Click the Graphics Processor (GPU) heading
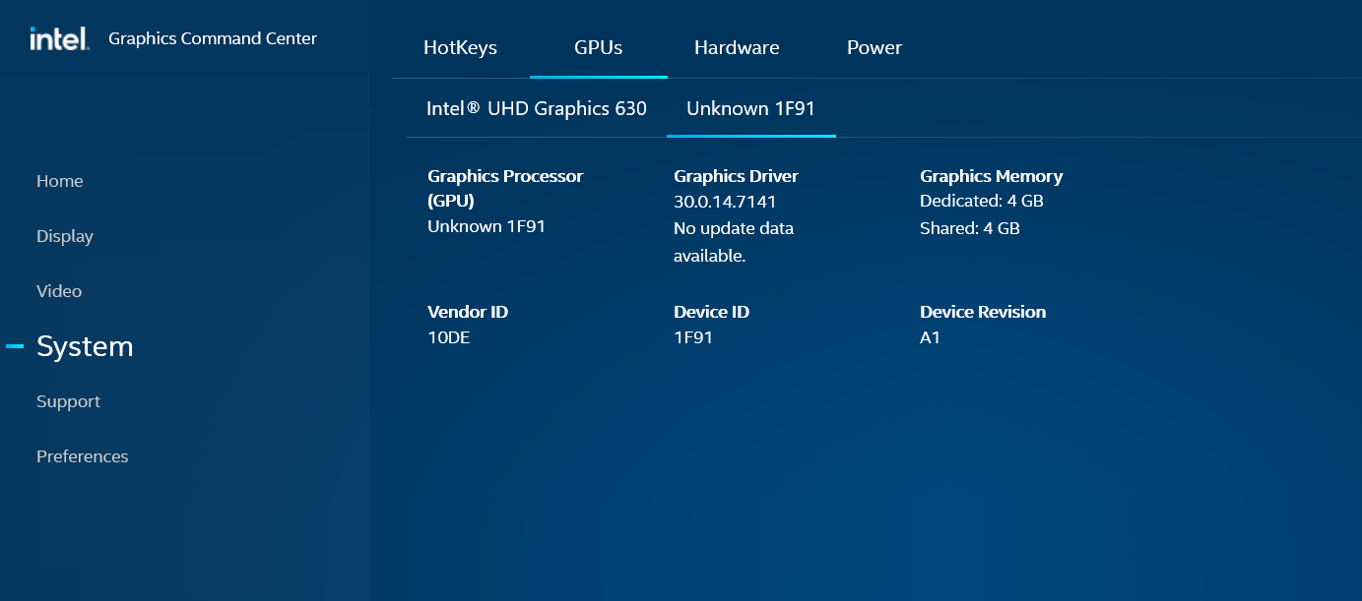Screen dimensions: 1362x601 [x=505, y=188]
